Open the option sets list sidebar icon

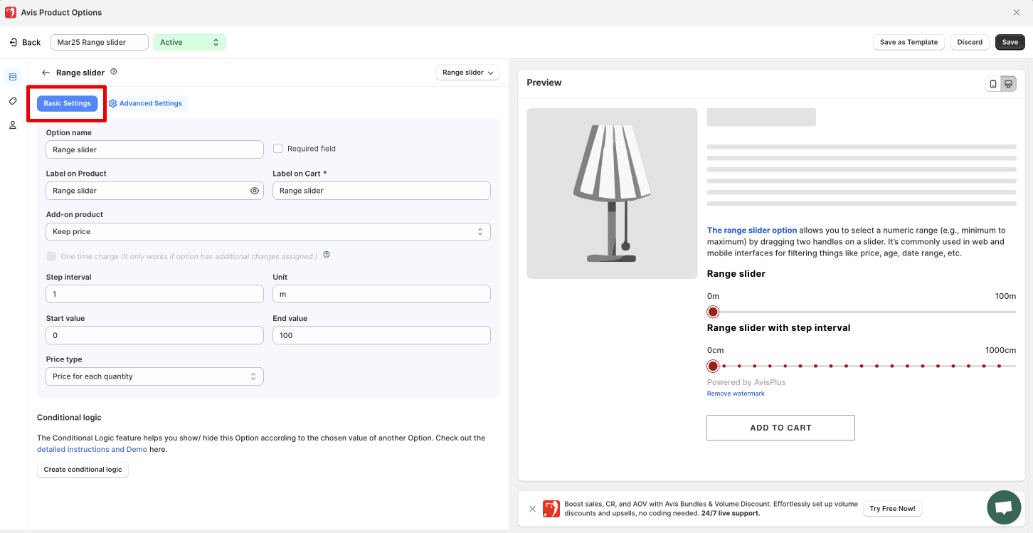(x=13, y=77)
